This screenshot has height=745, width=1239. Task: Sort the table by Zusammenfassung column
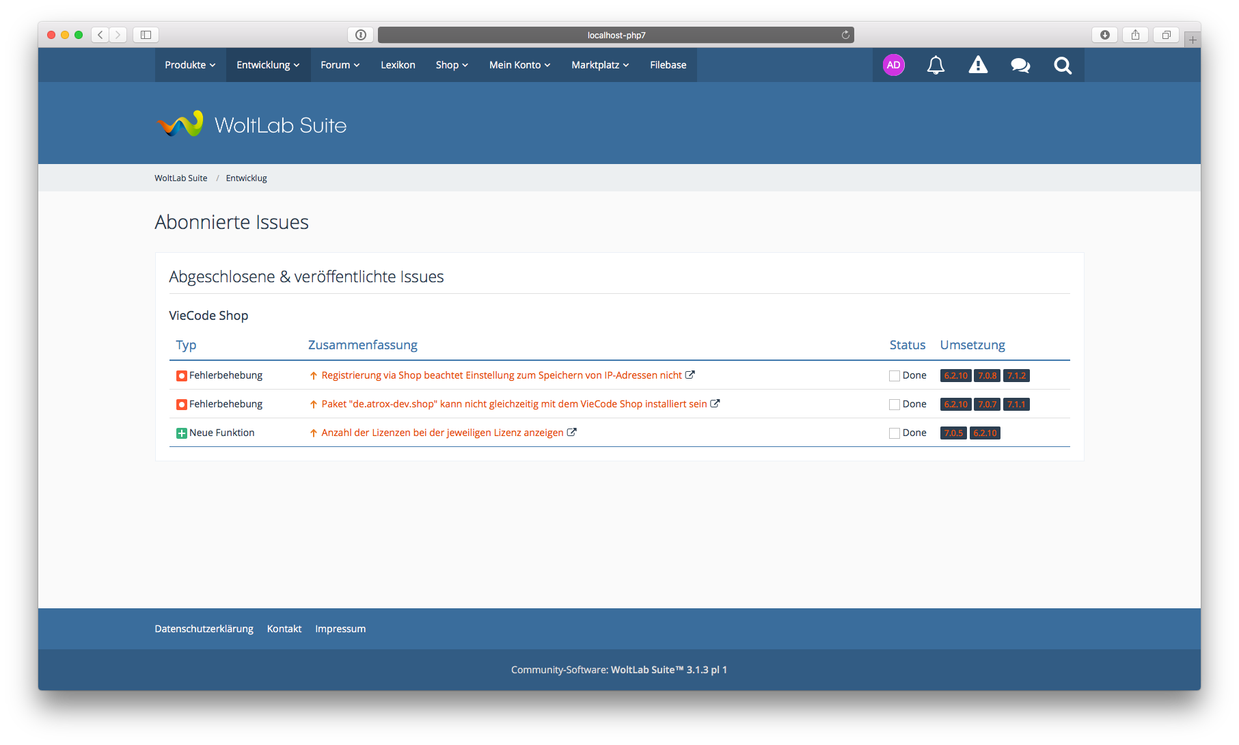362,345
